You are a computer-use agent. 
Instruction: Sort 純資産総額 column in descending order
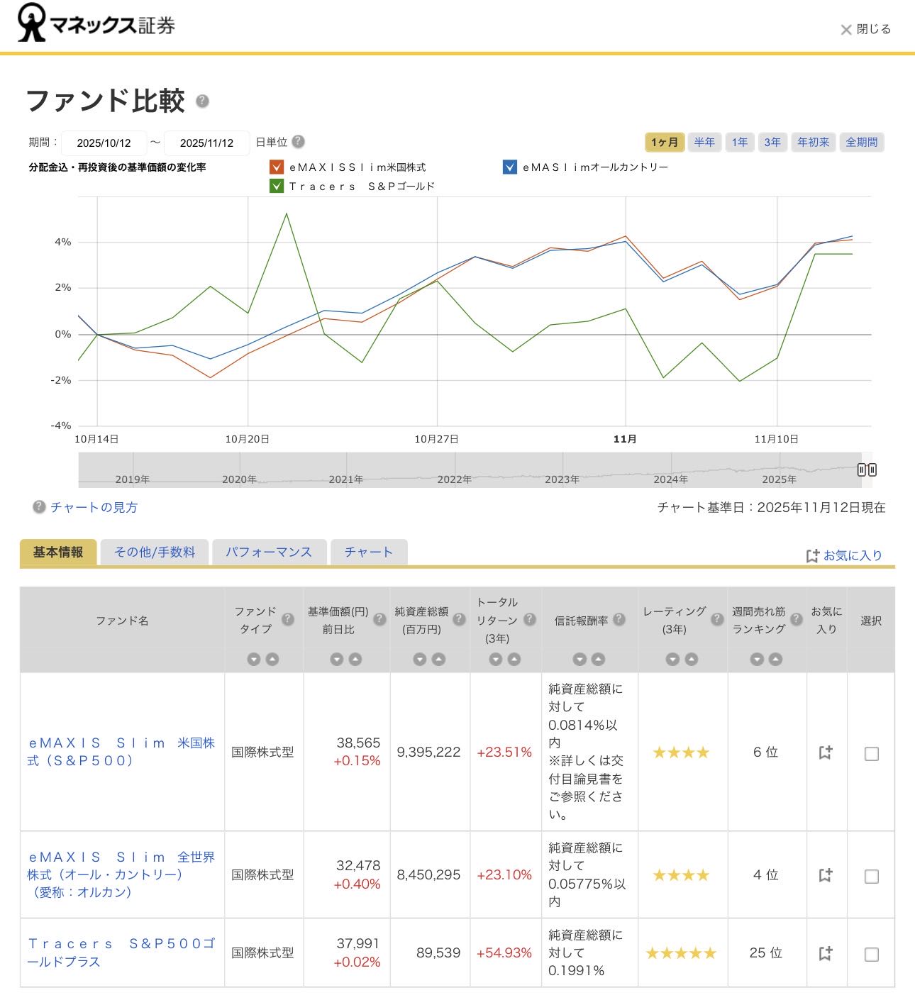[x=420, y=660]
